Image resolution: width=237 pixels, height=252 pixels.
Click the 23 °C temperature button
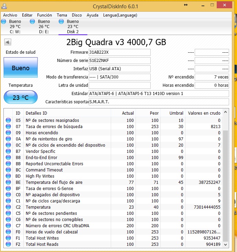pyautogui.click(x=21, y=97)
